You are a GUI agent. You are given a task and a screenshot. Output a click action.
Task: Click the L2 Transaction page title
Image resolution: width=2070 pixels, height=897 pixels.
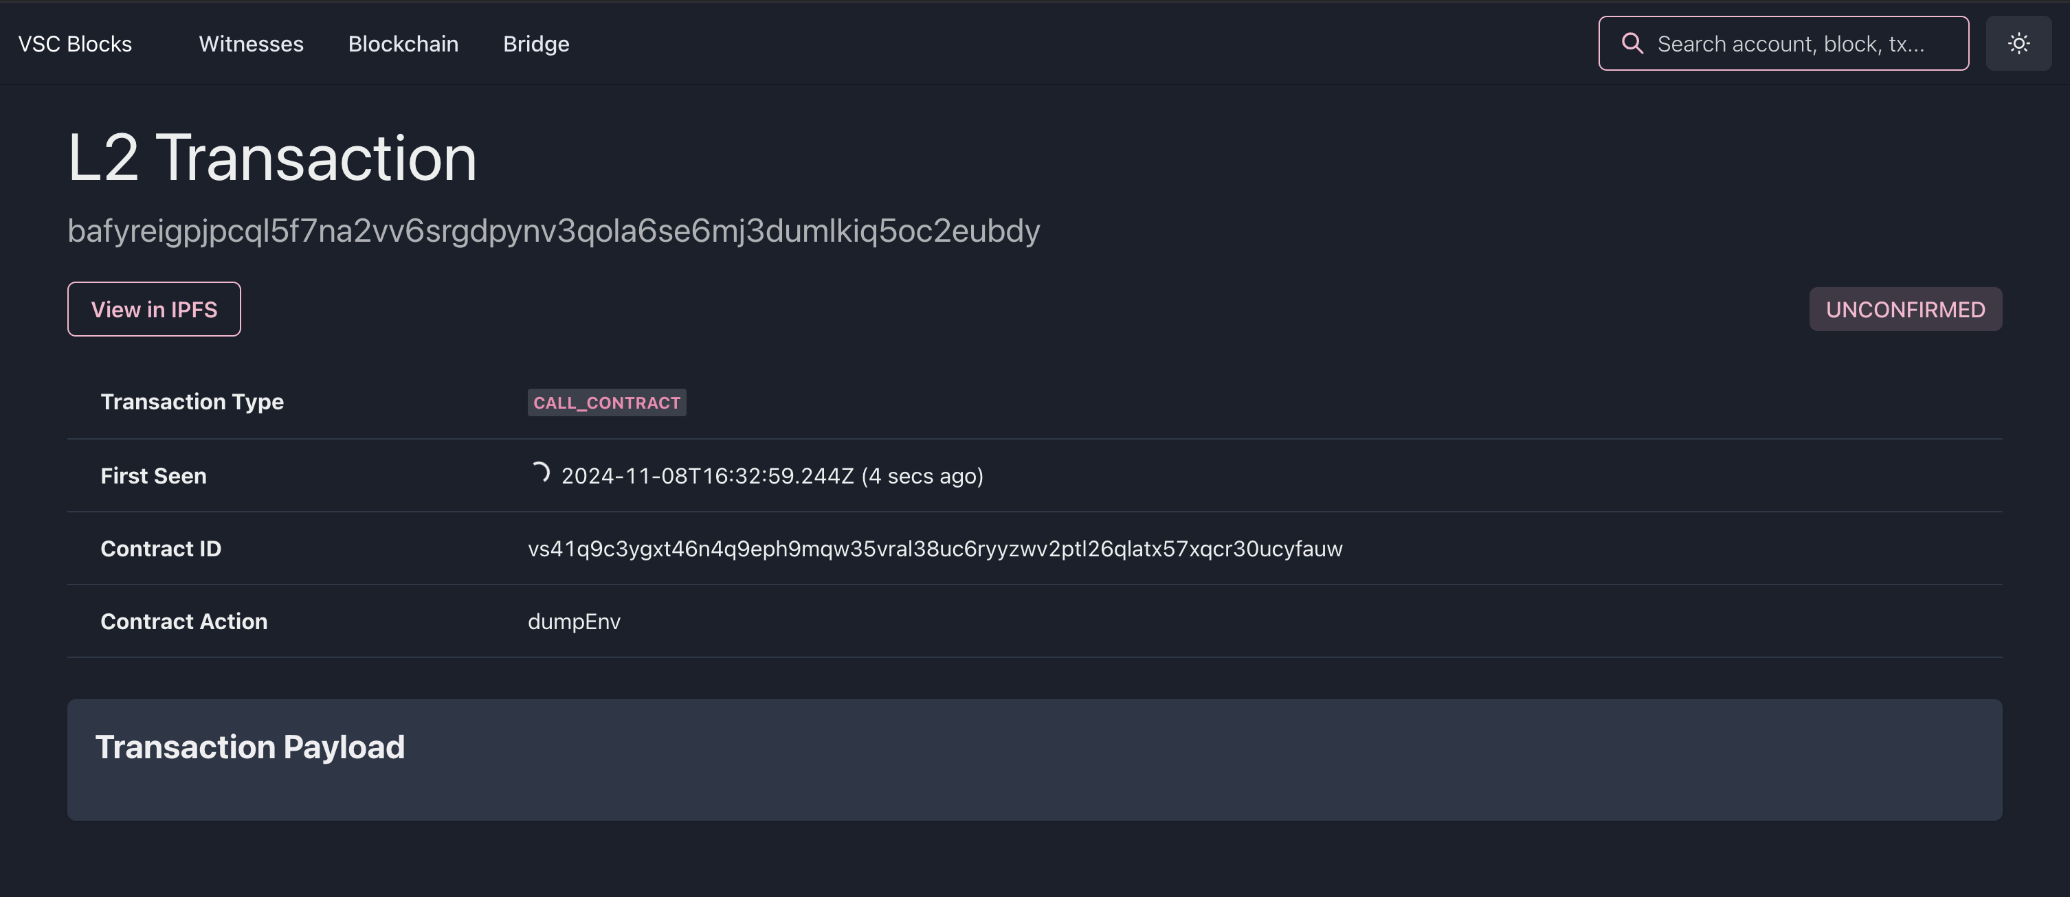tap(272, 158)
